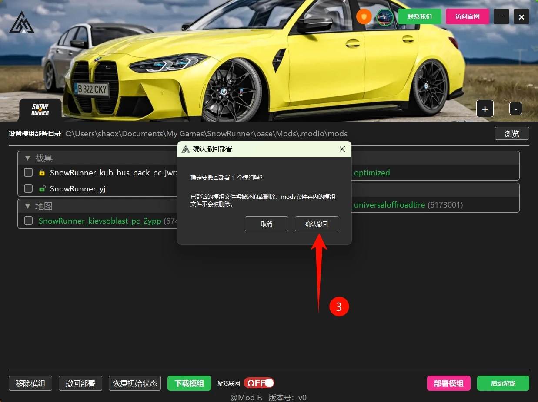This screenshot has width=538, height=402.
Task: Click the Mod app logo top-left
Action: pos(22,22)
